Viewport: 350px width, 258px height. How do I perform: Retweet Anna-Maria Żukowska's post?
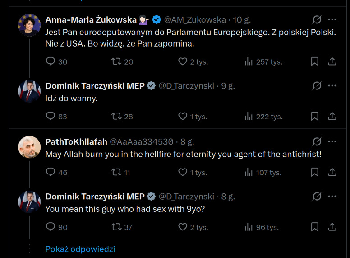pos(116,61)
